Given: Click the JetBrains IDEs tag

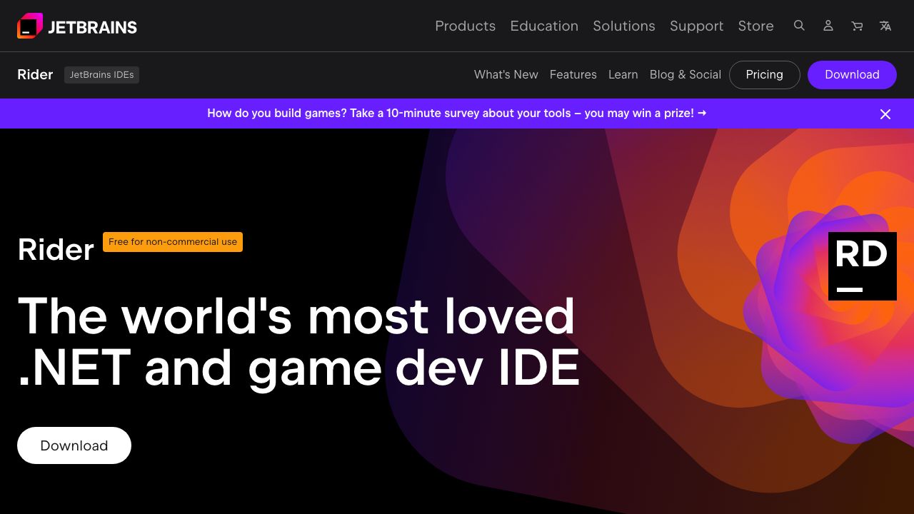Looking at the screenshot, I should (101, 74).
